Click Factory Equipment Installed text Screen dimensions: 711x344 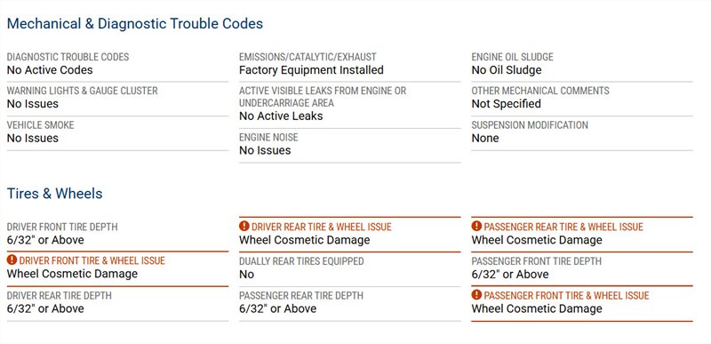[x=312, y=70]
